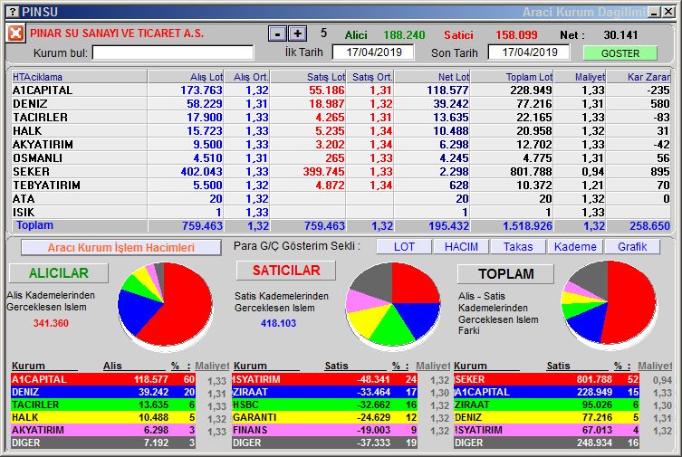Open the Takas view
This screenshot has width=682, height=457.
click(x=518, y=247)
